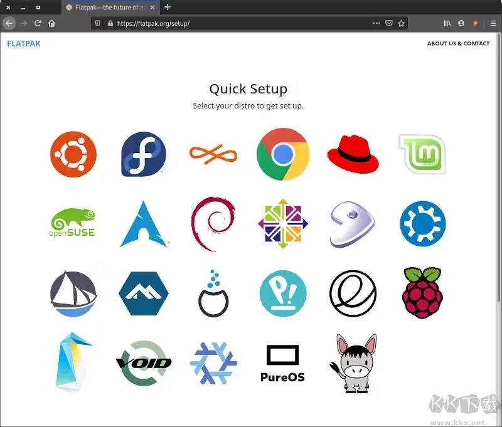
Task: Open the browser hamburger menu
Action: coord(493,23)
